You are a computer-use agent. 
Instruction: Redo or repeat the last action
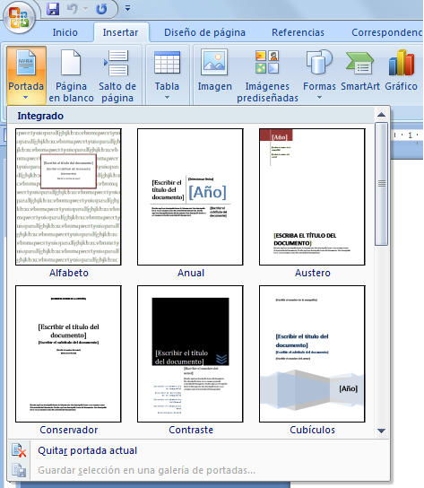101,9
